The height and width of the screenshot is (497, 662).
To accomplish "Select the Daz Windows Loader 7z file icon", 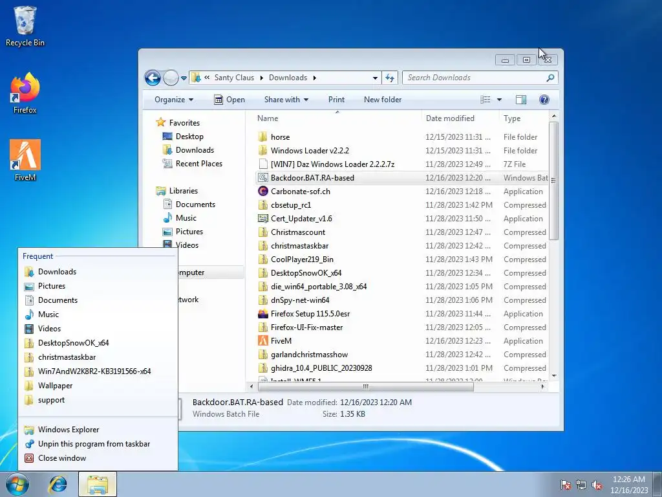I will pyautogui.click(x=262, y=164).
